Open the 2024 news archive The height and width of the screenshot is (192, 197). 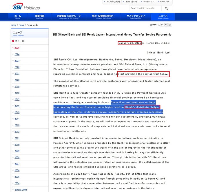17,54
